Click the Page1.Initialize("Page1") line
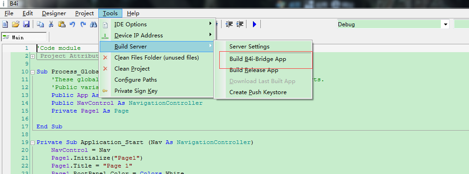The height and width of the screenshot is (174, 469). click(x=97, y=158)
